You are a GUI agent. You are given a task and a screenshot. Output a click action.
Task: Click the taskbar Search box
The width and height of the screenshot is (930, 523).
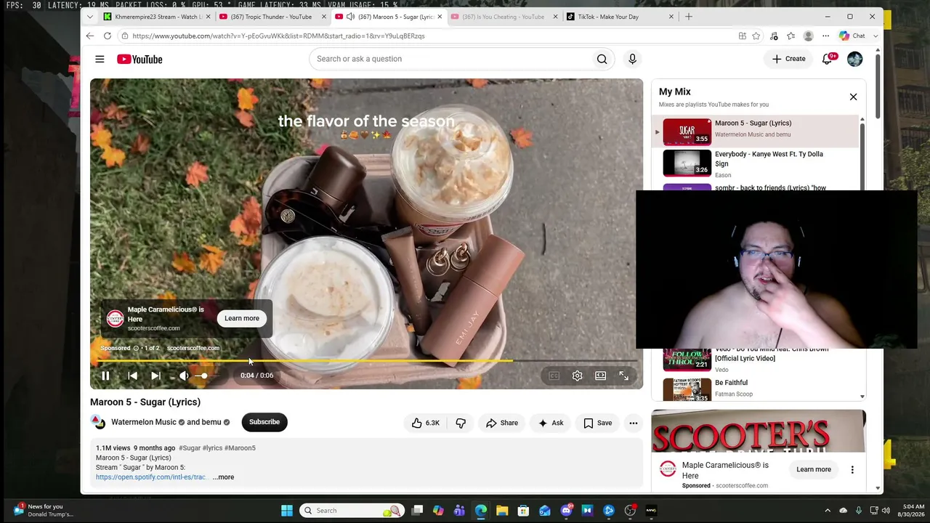coord(352,511)
